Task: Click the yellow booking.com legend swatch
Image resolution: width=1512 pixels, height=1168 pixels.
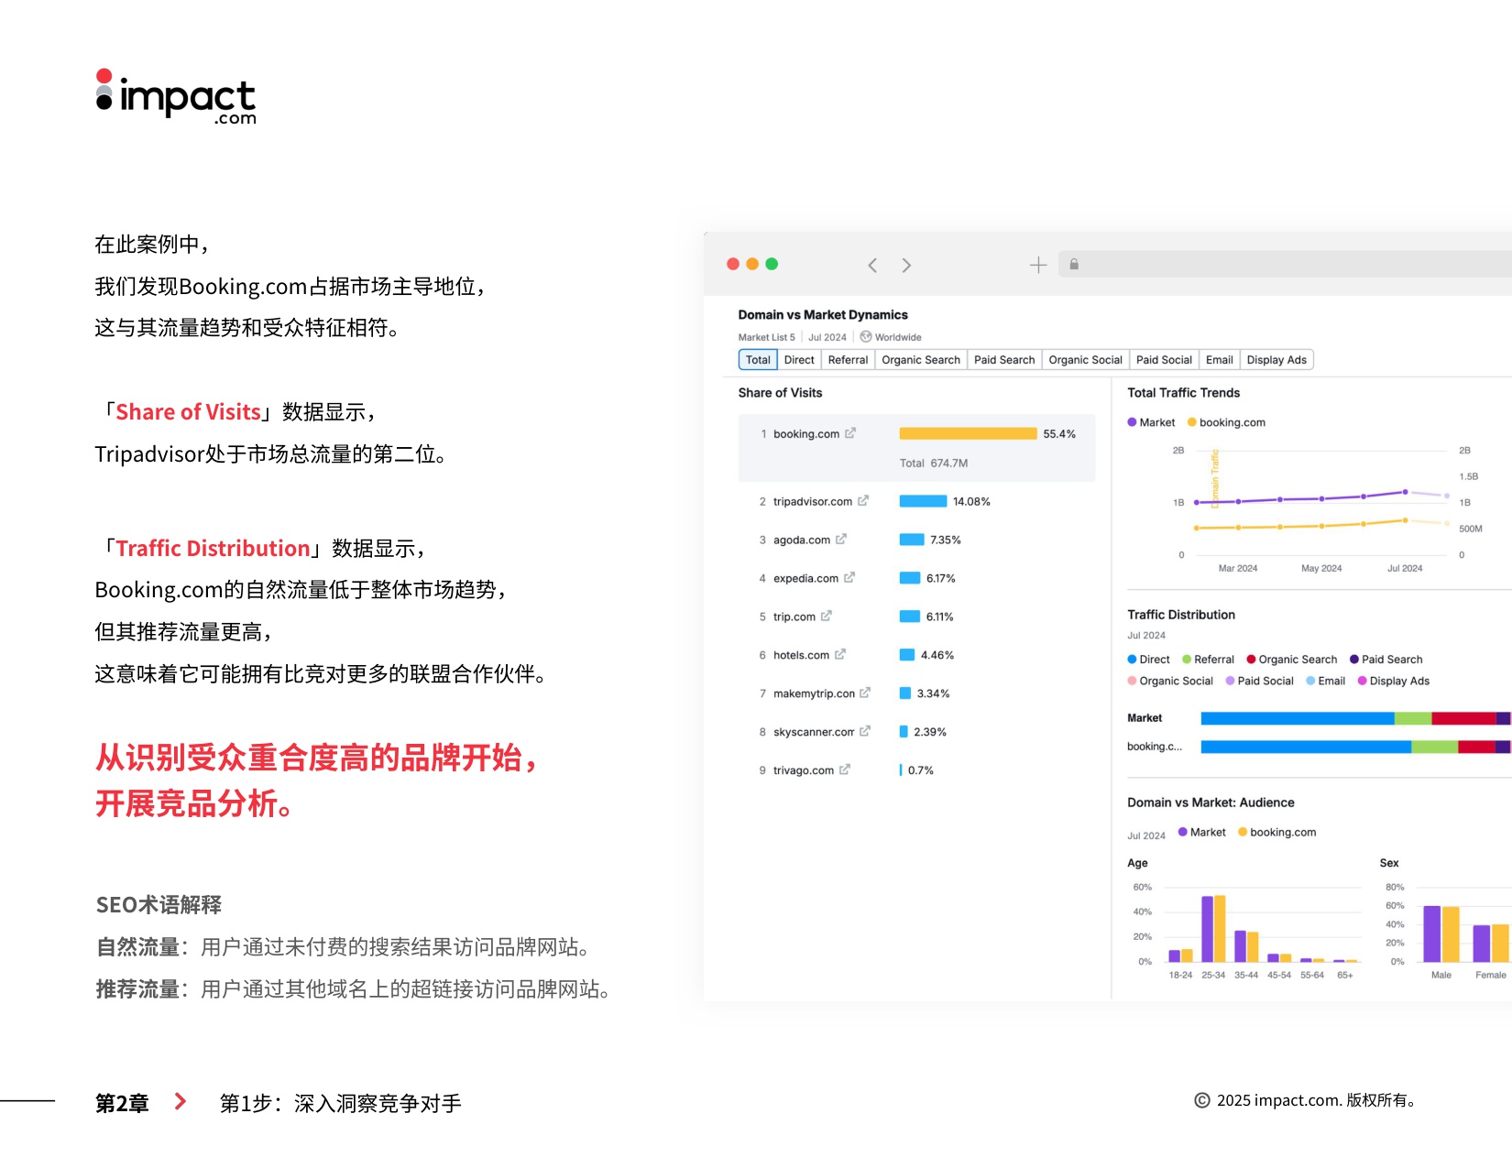Action: point(1193,422)
